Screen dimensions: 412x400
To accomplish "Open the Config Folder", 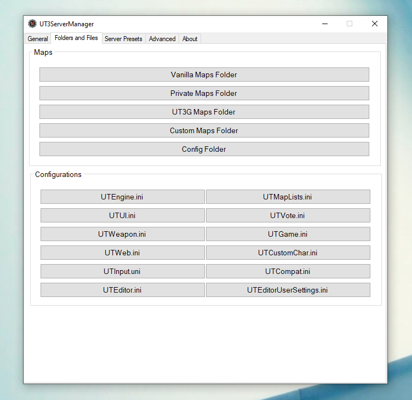I will [204, 149].
